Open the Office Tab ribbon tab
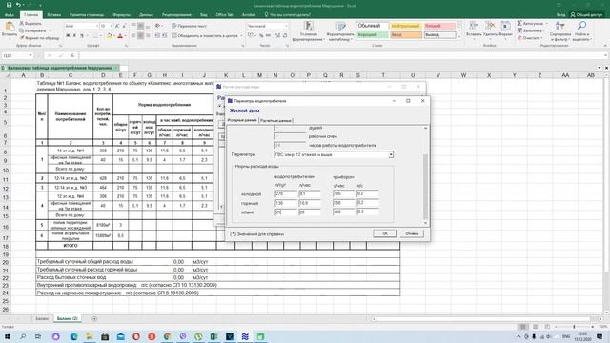 pyautogui.click(x=225, y=15)
